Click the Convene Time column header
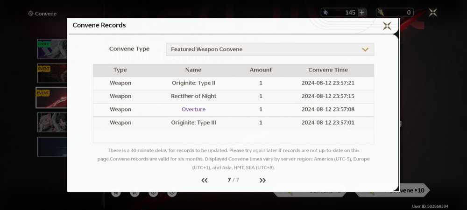The image size is (467, 210). [x=328, y=70]
